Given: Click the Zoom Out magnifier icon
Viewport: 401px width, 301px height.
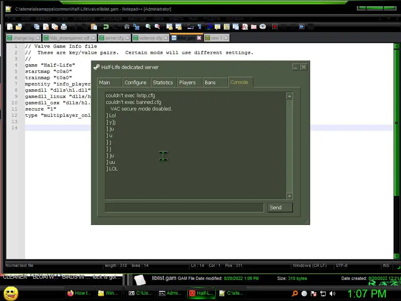Looking at the screenshot, I should tap(157, 27).
